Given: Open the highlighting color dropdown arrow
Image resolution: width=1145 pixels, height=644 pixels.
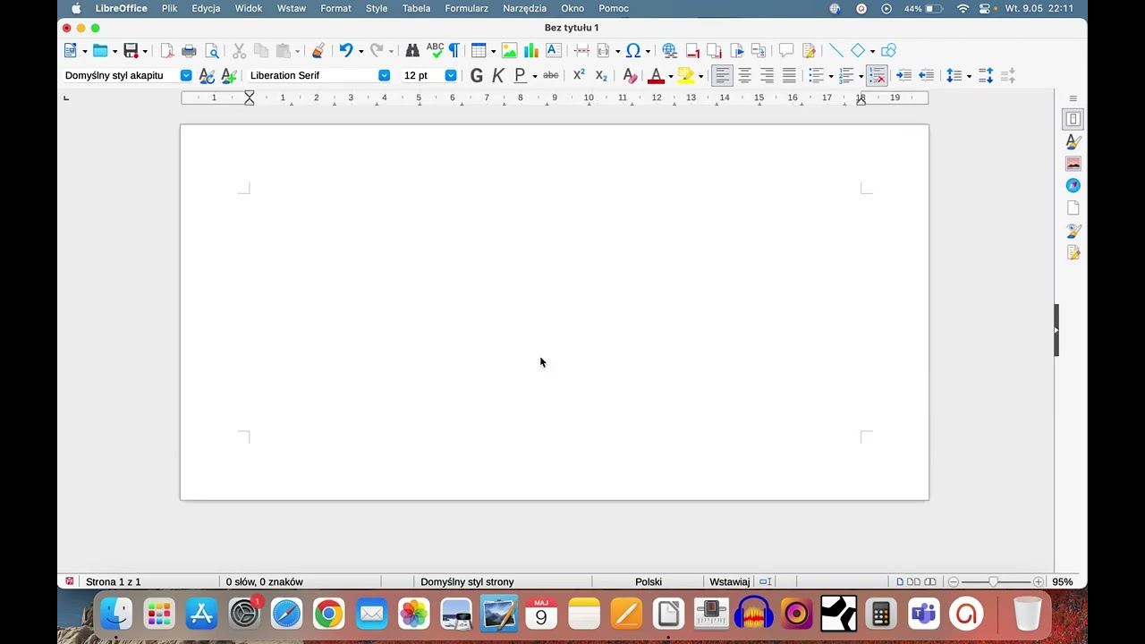Looking at the screenshot, I should [x=700, y=76].
